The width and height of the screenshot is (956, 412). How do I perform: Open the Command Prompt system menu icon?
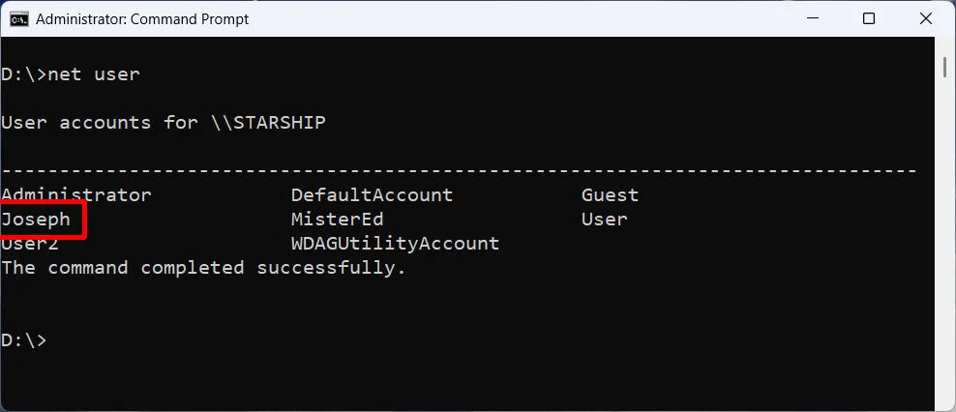coord(19,19)
